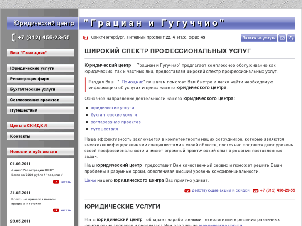Open Ваш "Помощник" menu item
The width and height of the screenshot is (302, 226).
41,53
